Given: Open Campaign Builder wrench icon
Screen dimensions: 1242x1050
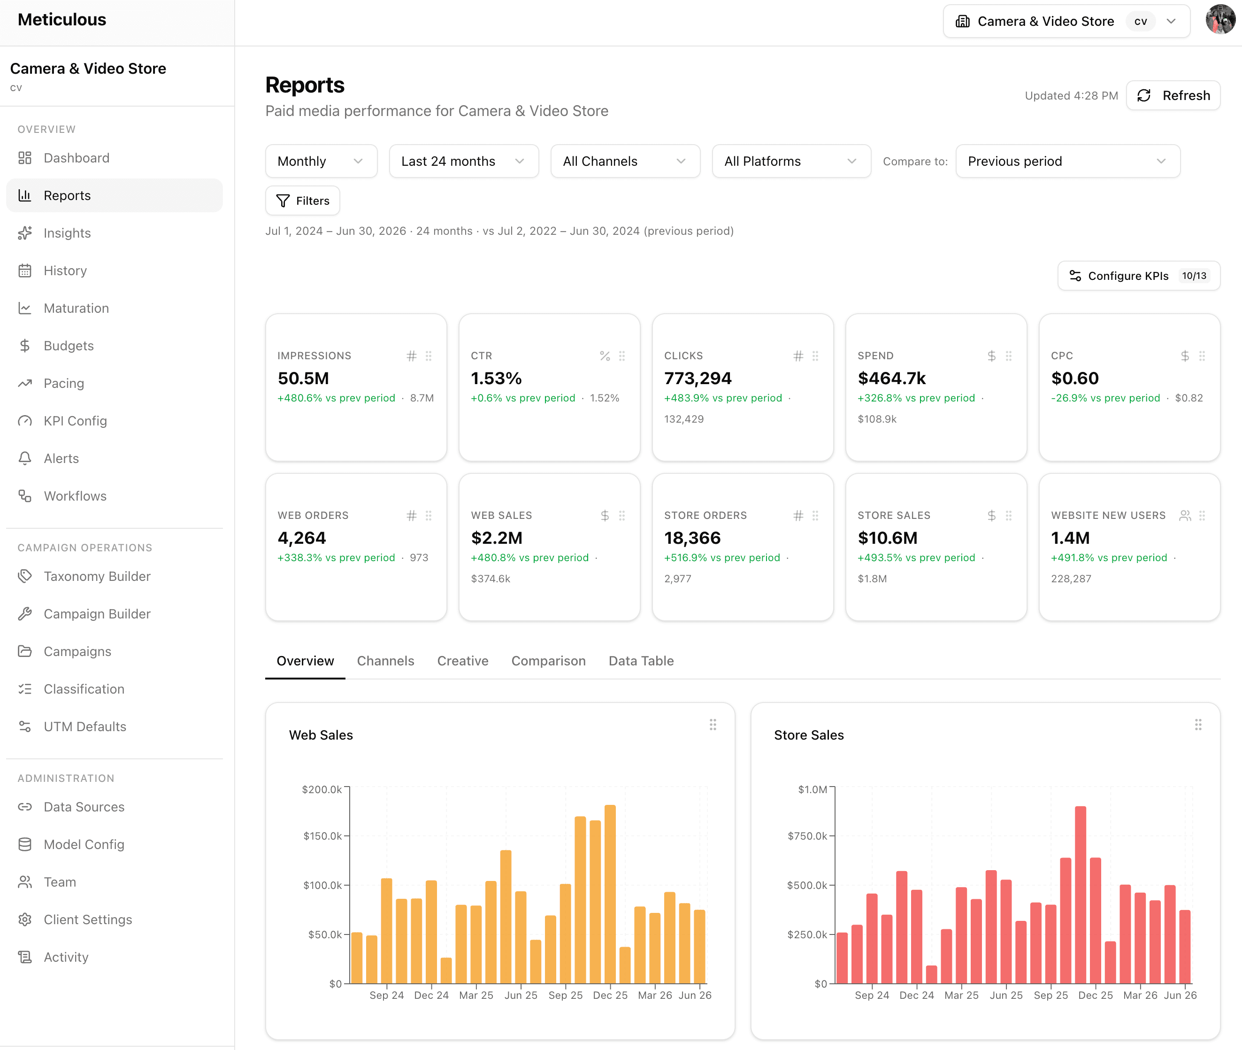Looking at the screenshot, I should 25,614.
